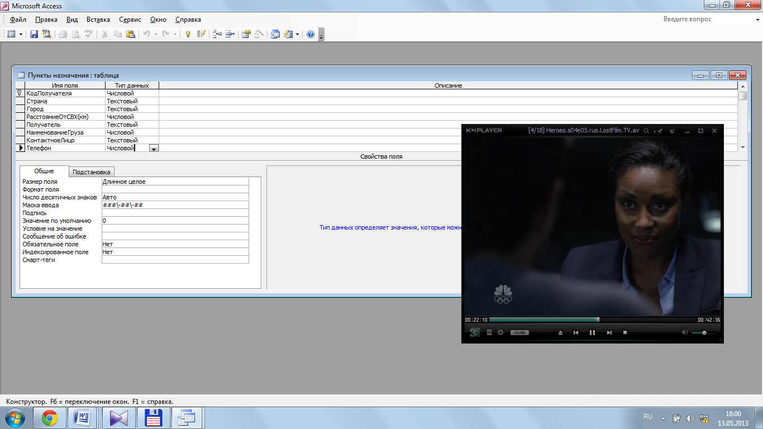Expand the Redo history dropdown arrow
This screenshot has height=429, width=763.
(175, 34)
